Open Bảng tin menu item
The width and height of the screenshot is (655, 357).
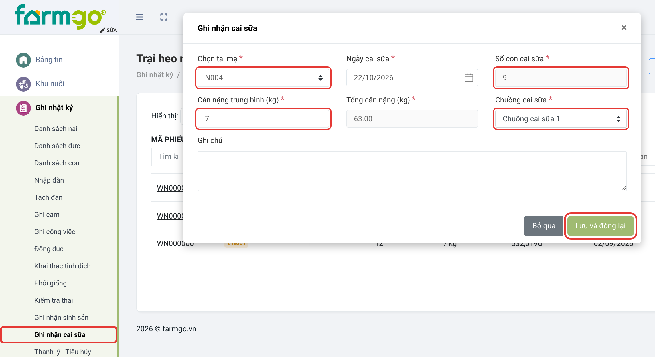pos(49,59)
